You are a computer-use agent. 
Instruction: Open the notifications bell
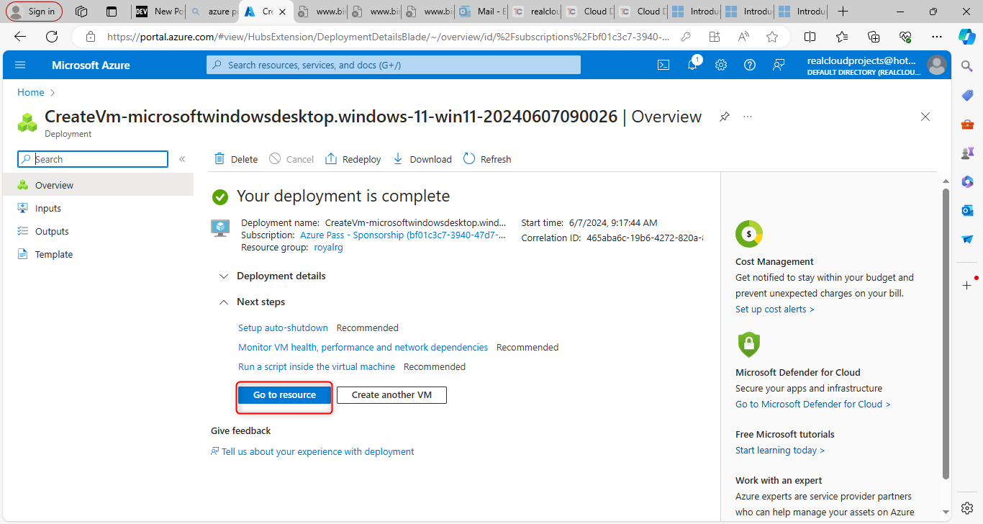click(x=692, y=65)
